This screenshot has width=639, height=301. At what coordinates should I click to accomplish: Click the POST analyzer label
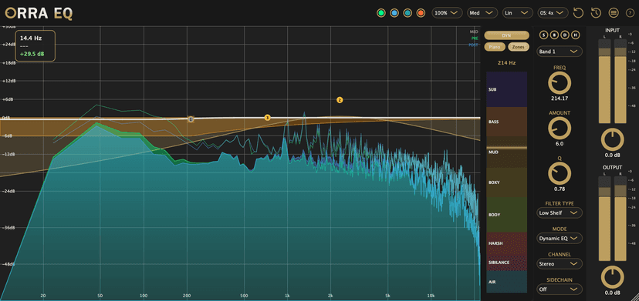point(473,45)
